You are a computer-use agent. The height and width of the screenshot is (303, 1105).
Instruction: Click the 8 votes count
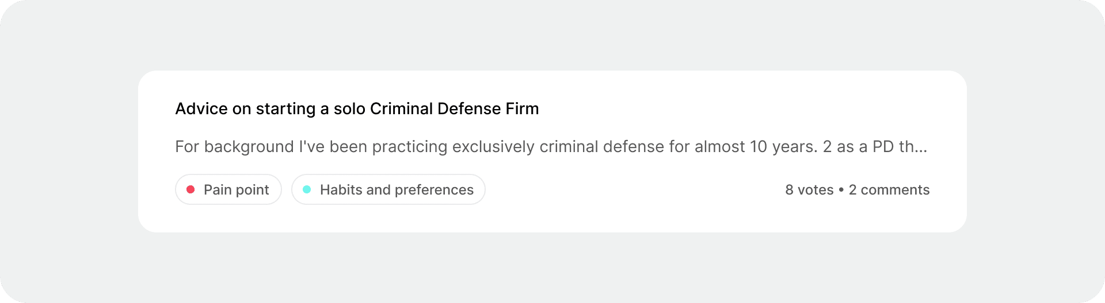(809, 190)
